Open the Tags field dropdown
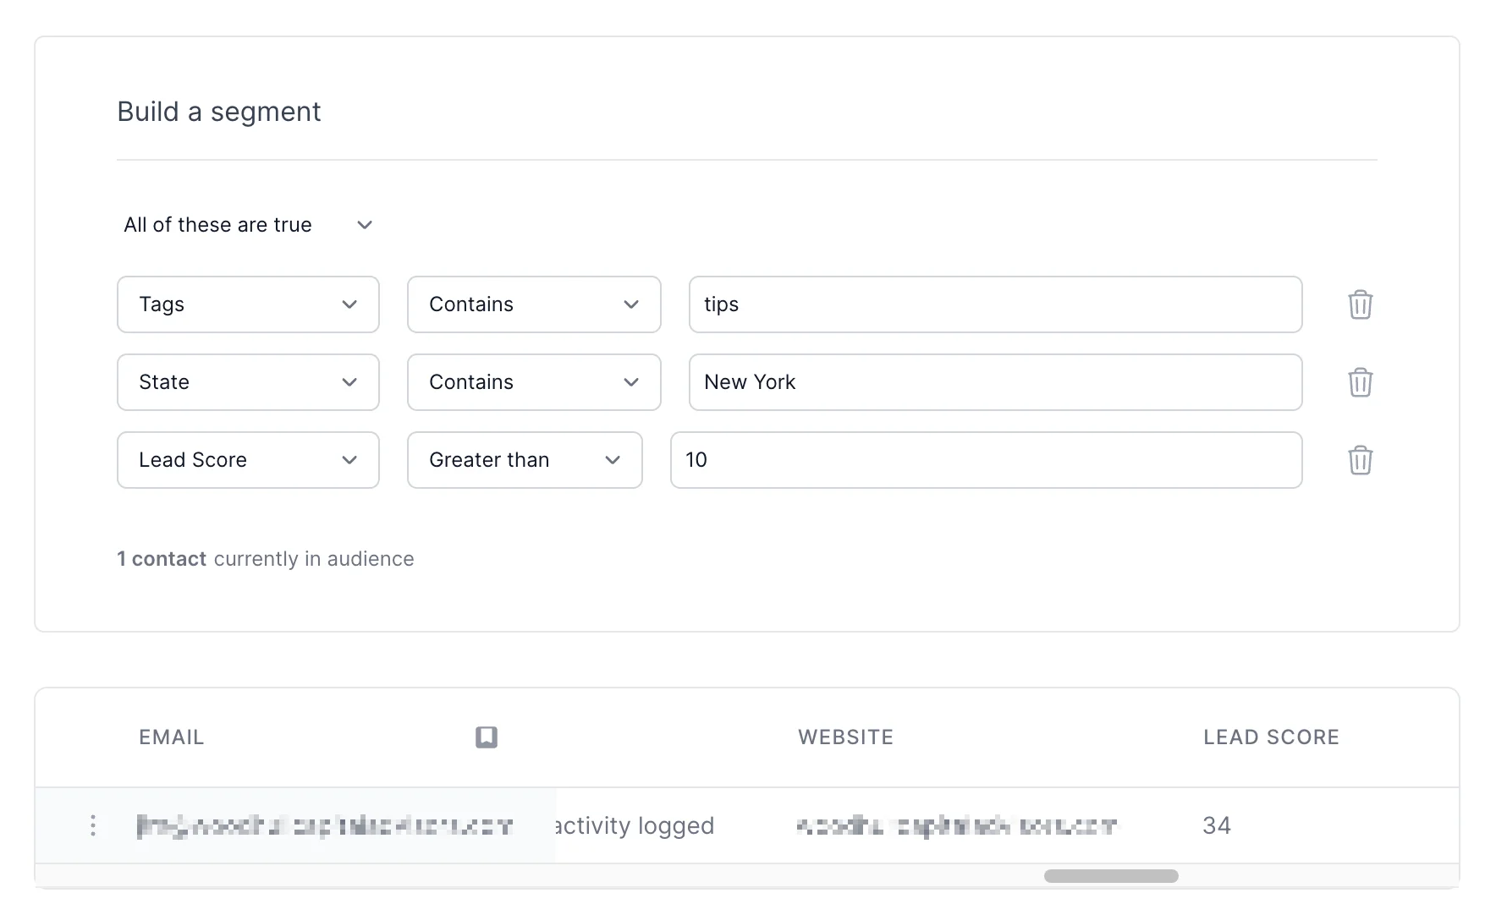This screenshot has width=1496, height=915. point(248,304)
